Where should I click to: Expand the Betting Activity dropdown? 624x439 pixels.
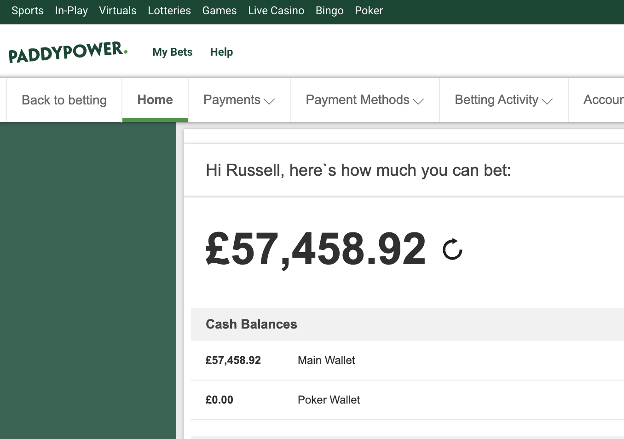click(503, 100)
